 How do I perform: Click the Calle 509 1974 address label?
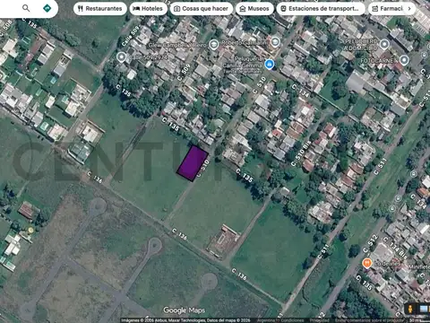tap(149, 57)
